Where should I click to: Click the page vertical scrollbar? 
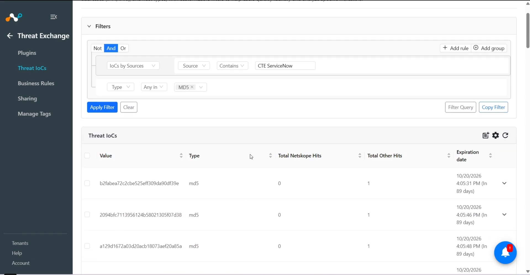click(x=528, y=30)
